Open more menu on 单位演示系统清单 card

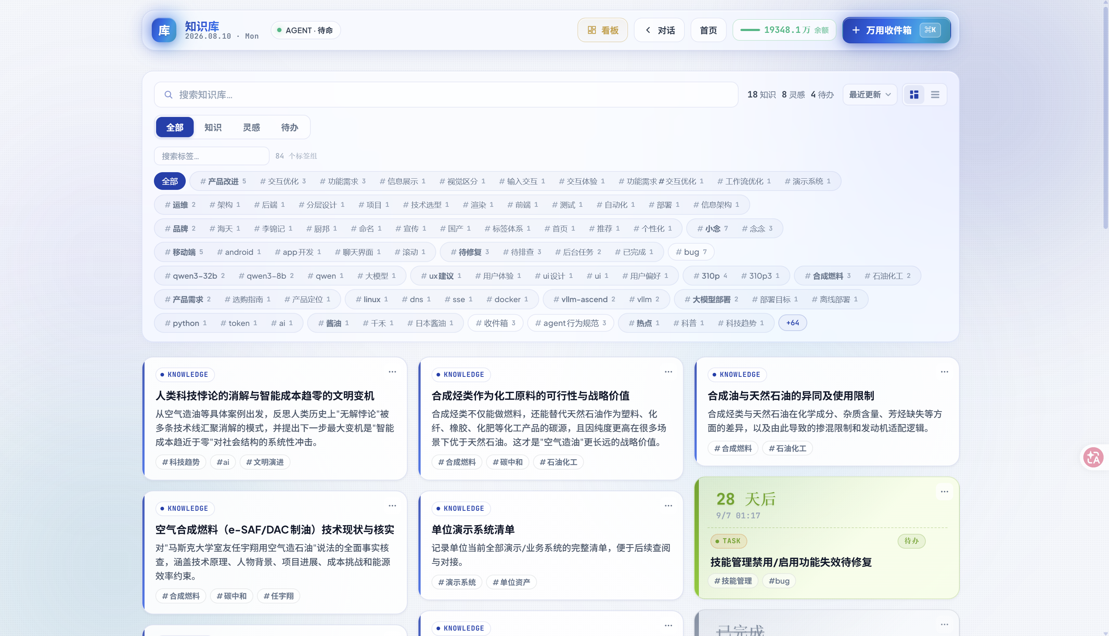coord(668,505)
